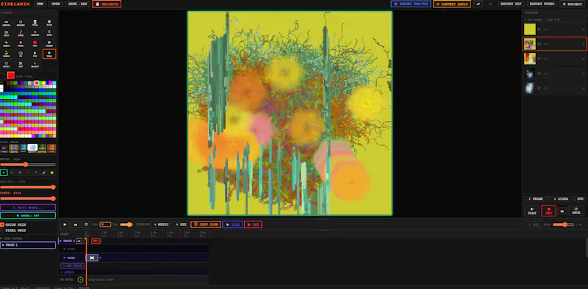Click Export GIF
The width and height of the screenshot is (588, 289).
coord(511,4)
